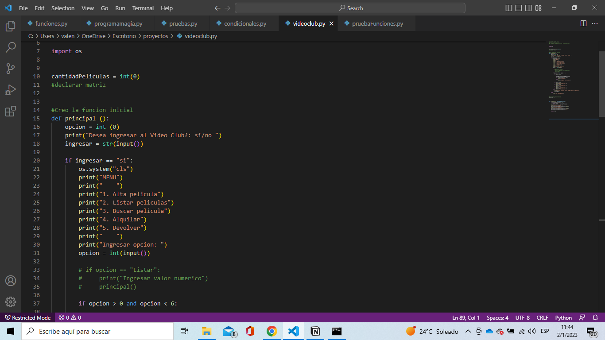The image size is (605, 340).
Task: Open the Source Control view
Action: (x=11, y=69)
